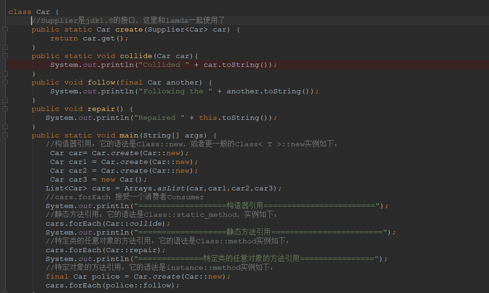Click the instance::method comment line
Image resolution: width=489 pixels, height=293 pixels.
pos(160,267)
